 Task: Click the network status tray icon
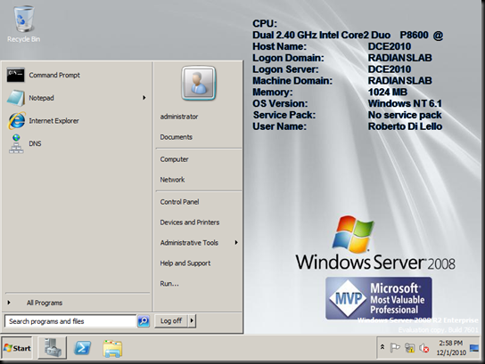point(409,348)
